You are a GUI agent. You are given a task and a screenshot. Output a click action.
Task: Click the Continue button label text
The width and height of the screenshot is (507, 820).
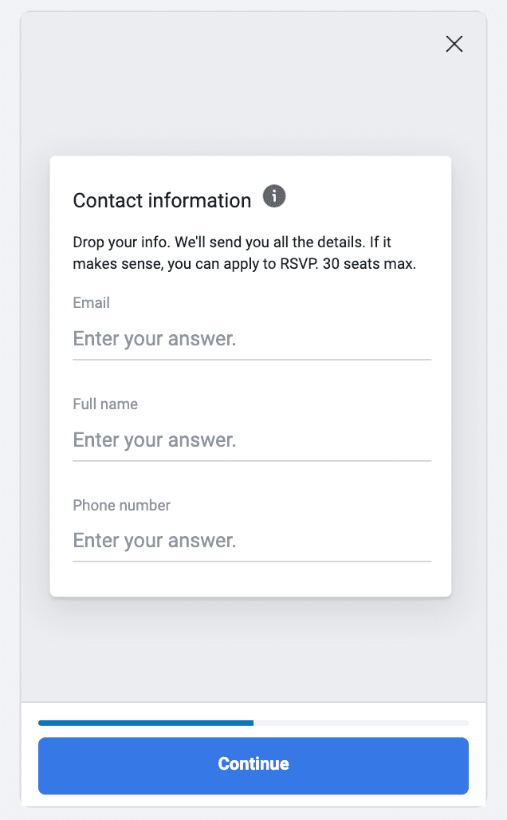(253, 764)
